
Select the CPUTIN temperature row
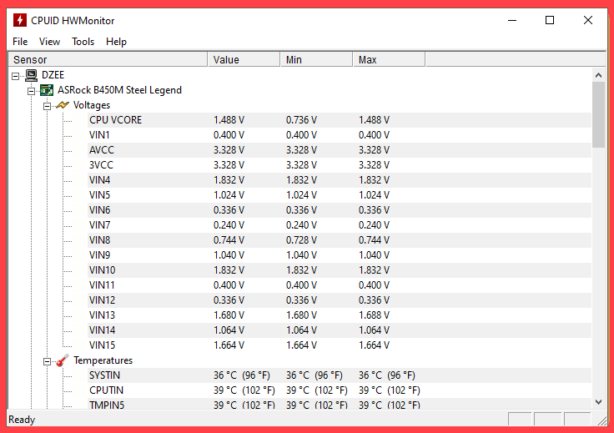coord(339,390)
